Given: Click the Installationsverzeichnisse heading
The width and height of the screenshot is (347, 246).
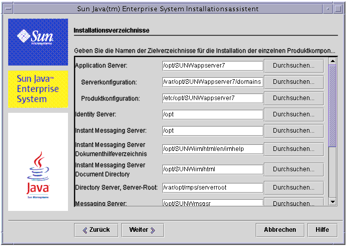Looking at the screenshot, I should click(112, 30).
